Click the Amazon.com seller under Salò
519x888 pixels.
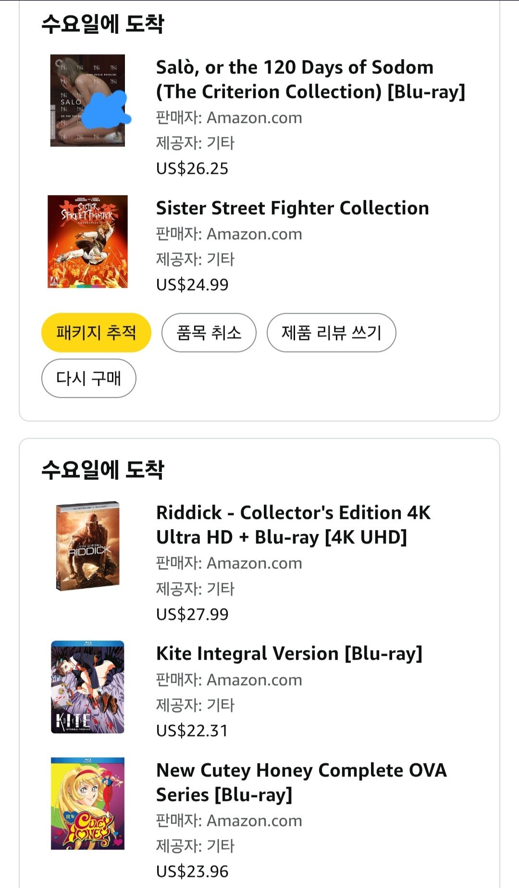254,118
